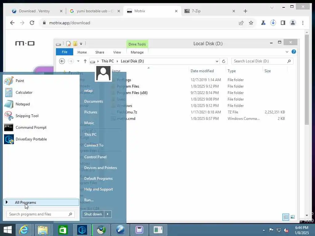315x236 pixels.
Task: Open Command Prompt from the Start menu
Action: [41, 128]
